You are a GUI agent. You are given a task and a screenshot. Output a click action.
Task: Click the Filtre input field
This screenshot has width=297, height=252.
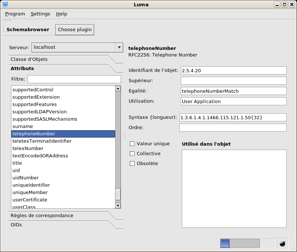click(x=74, y=79)
